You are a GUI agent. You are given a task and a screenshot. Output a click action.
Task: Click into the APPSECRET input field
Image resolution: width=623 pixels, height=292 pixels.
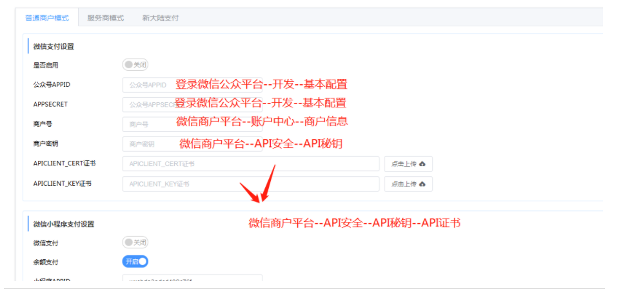(192, 105)
